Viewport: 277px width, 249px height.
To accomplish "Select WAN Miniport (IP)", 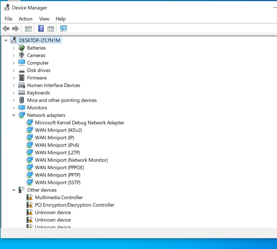I will pos(54,137).
